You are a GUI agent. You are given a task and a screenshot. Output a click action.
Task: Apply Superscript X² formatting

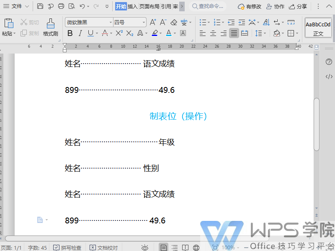pyautogui.click(x=119, y=33)
